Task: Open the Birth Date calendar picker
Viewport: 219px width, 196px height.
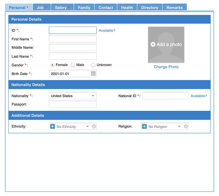Action: click(93, 73)
